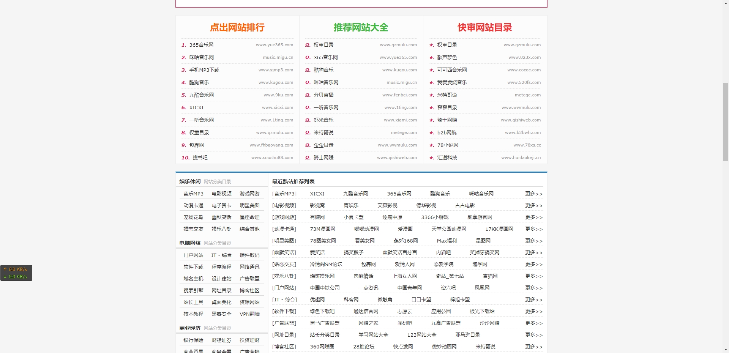The image size is (729, 353).
Task: Open 365音乐网 in the 点出网站排行 list
Action: coord(201,45)
